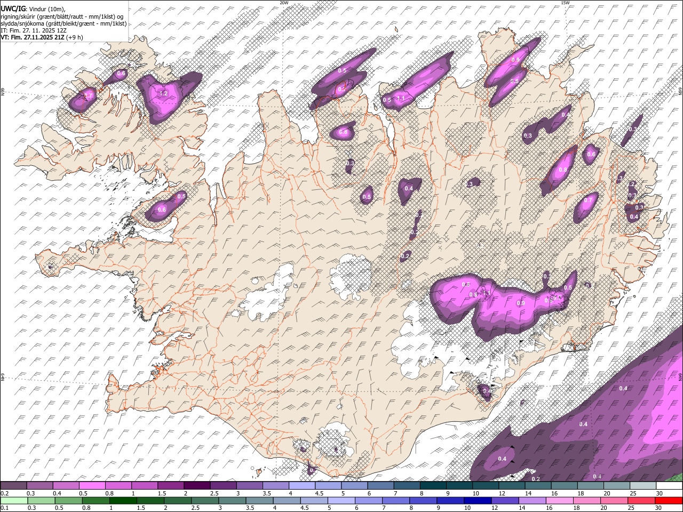Viewport: 683px width, 512px height.
Task: Select the 'IT: Fim. 27. 11. 2025 12Z' line
Action: [34, 30]
